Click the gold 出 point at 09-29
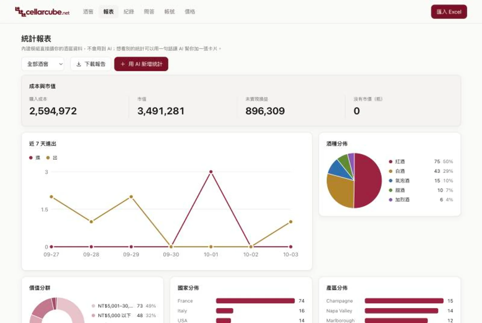The image size is (482, 323). (131, 197)
